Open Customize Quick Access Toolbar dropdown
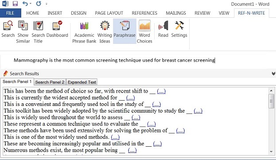 click(x=47, y=4)
